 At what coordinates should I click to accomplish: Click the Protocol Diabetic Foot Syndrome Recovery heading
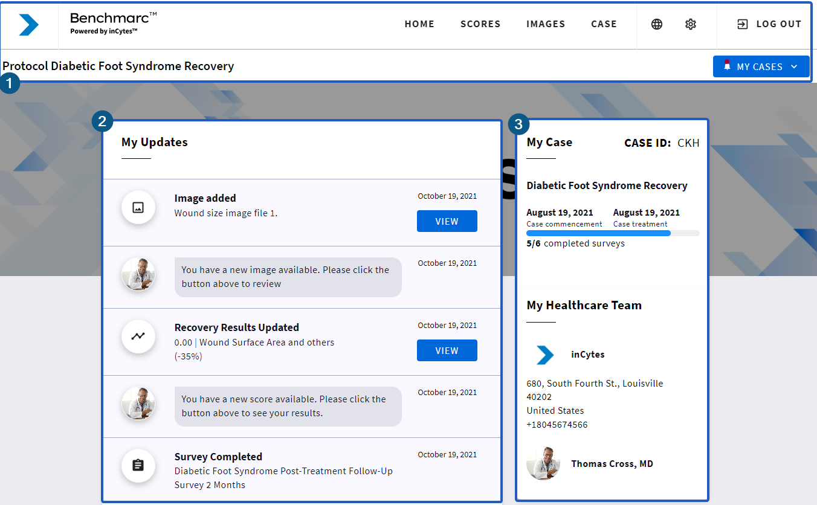118,66
